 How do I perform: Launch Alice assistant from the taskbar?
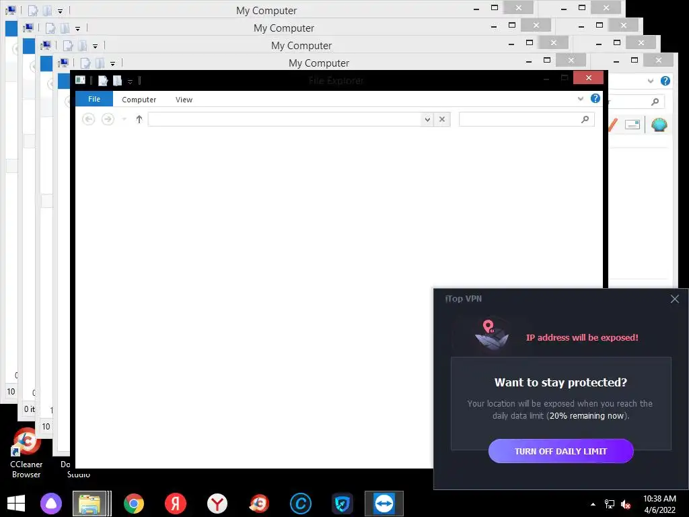[51, 504]
